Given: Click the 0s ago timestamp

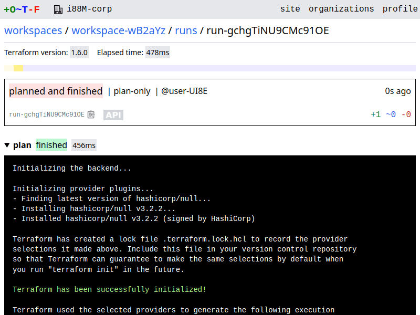Looking at the screenshot, I should pyautogui.click(x=398, y=91).
